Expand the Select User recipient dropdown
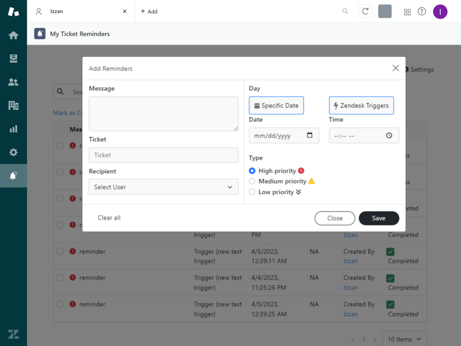 point(163,187)
